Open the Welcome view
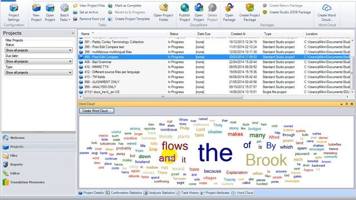The width and height of the screenshot is (356, 200). [x=38, y=138]
